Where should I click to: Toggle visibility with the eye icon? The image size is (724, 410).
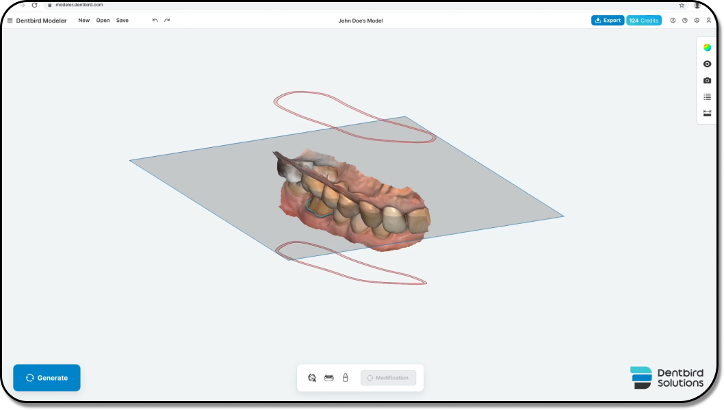point(707,64)
